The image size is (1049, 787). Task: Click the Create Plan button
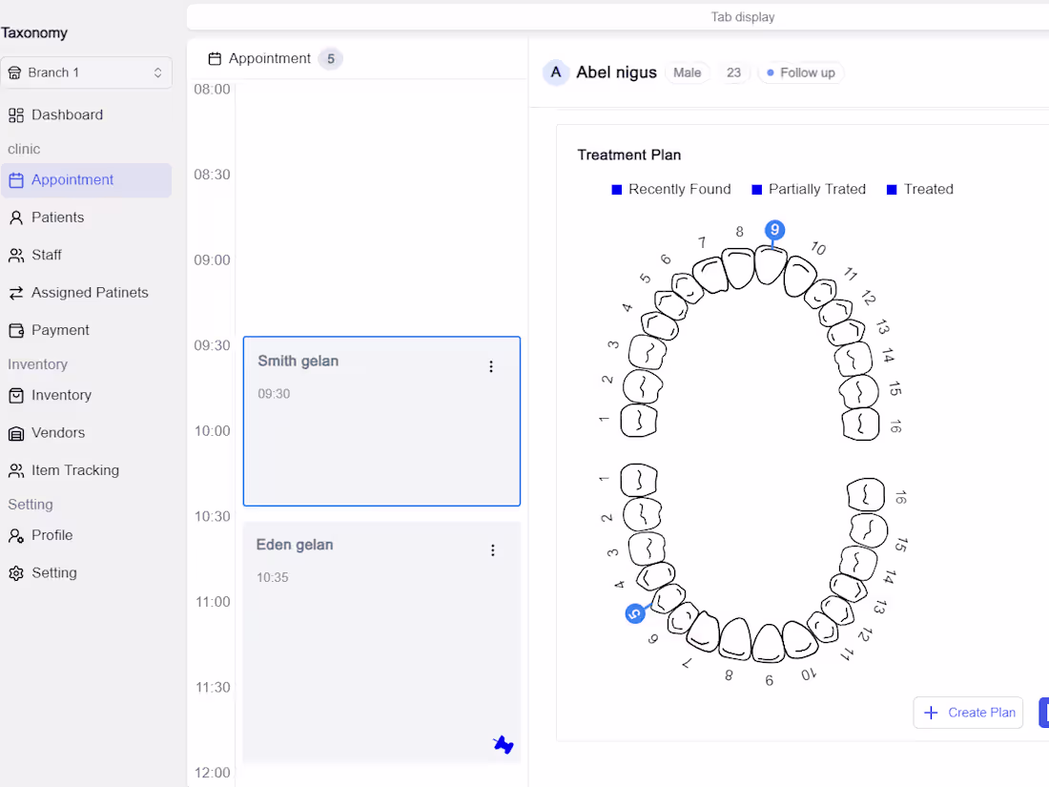pyautogui.click(x=968, y=713)
